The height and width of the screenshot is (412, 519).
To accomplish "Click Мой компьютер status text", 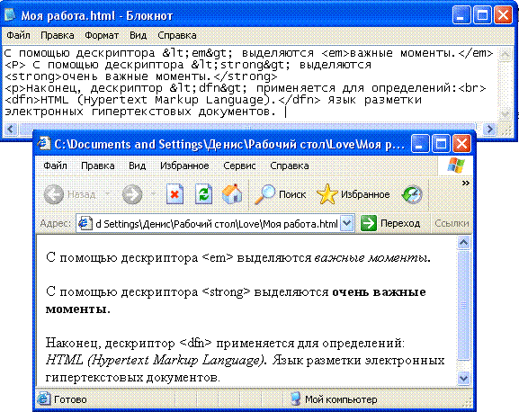I will point(341,399).
